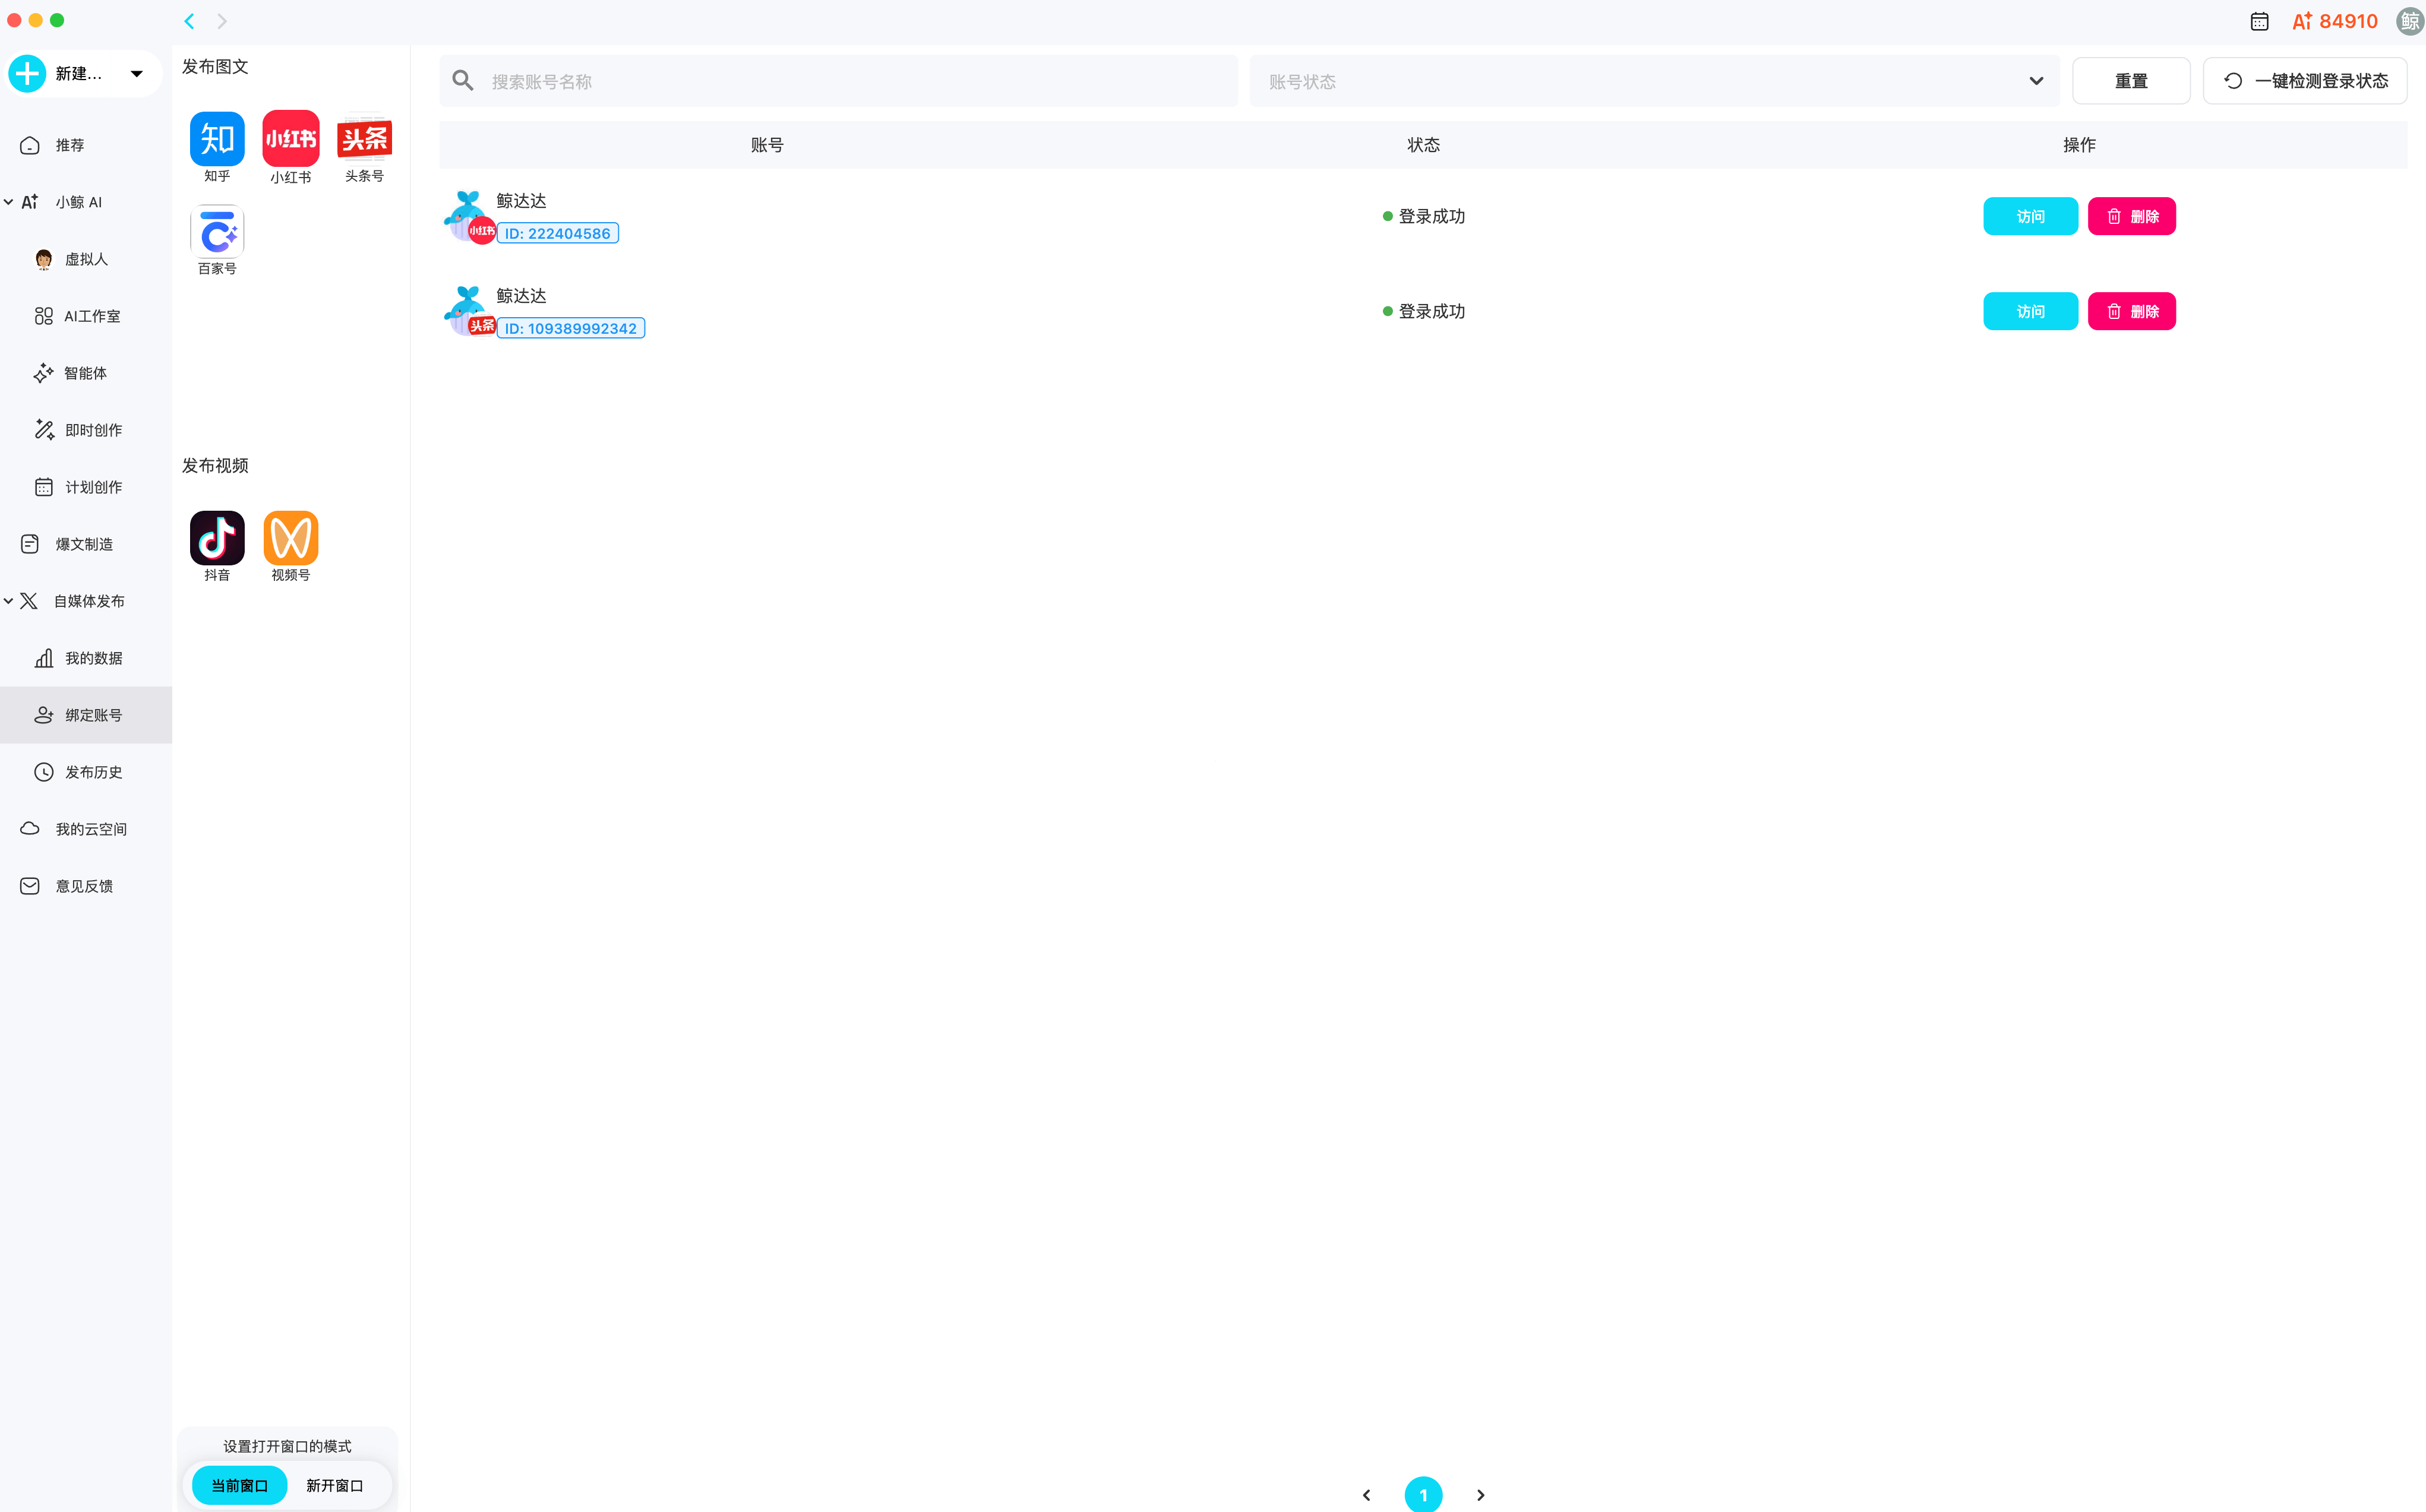Collapse the 自媒体发布 sidebar section

click(9, 601)
